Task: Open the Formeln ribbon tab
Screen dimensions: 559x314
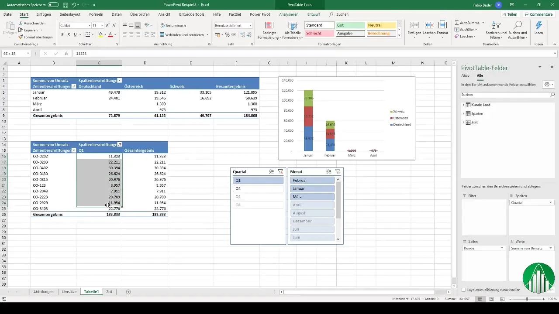Action: pyautogui.click(x=96, y=14)
